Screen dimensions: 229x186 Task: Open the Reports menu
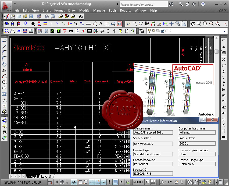[x=125, y=10]
